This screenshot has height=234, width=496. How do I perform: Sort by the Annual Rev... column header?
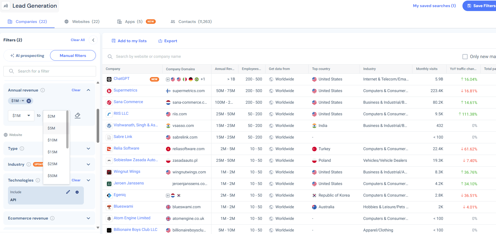[x=225, y=69]
